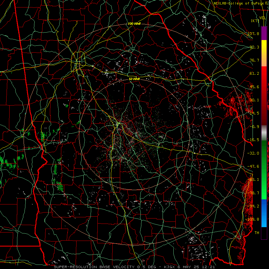Click the SUPER-RESOLUTION BASE VELOCITY title text
Viewport: 269px width, 269px height.
(x=94, y=267)
